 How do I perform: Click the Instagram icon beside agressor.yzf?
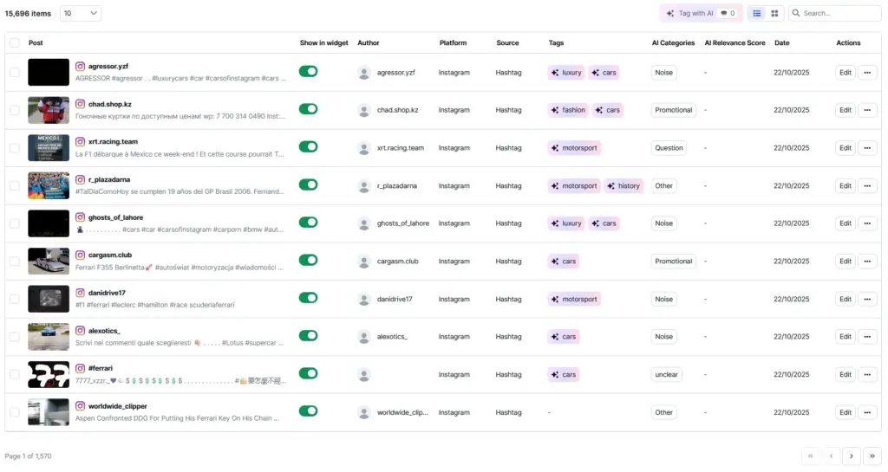80,66
